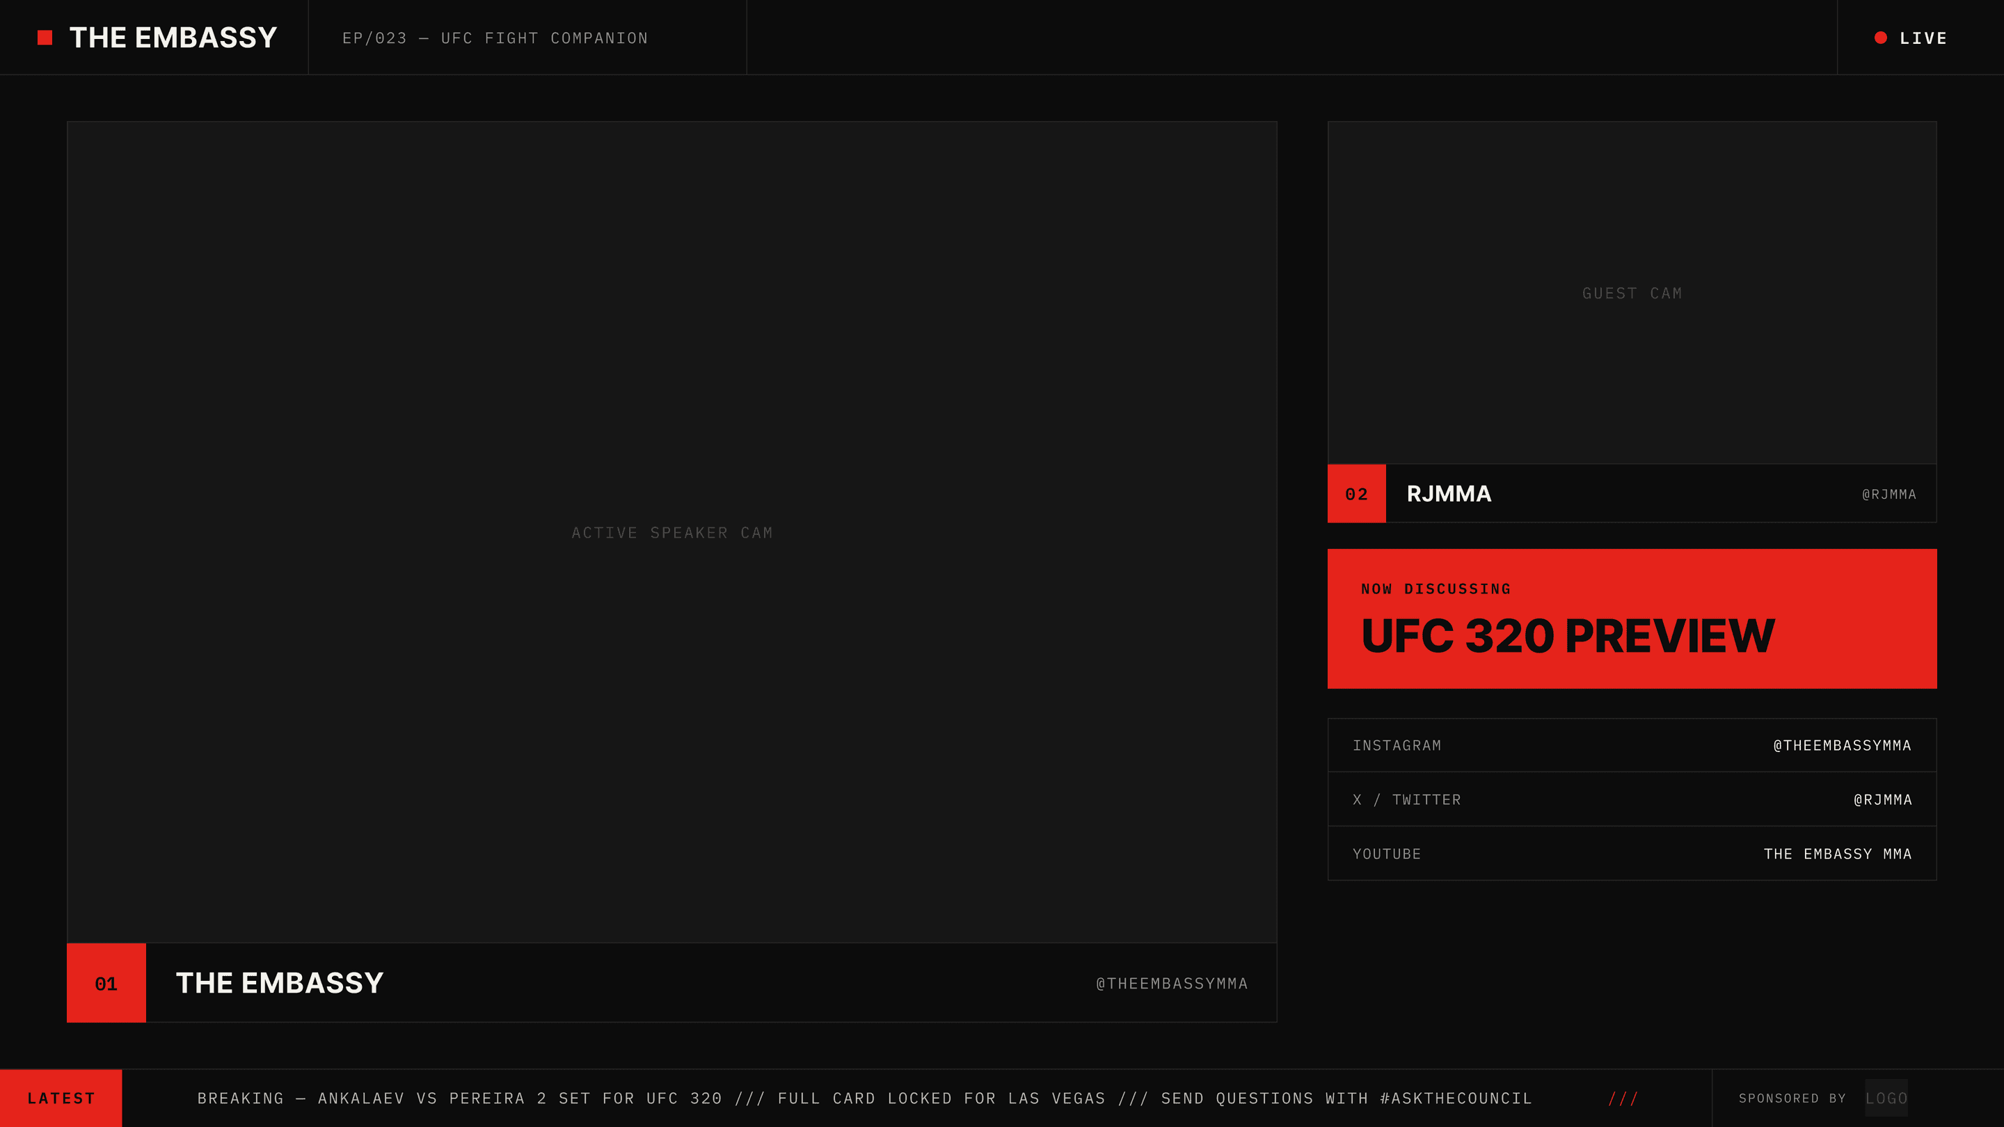Open the @RJMMA handle under guest cam
2004x1127 pixels.
(1889, 495)
